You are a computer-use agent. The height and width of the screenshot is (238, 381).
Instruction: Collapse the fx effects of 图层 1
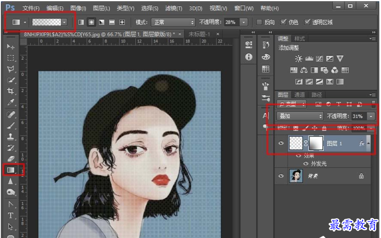(x=368, y=143)
